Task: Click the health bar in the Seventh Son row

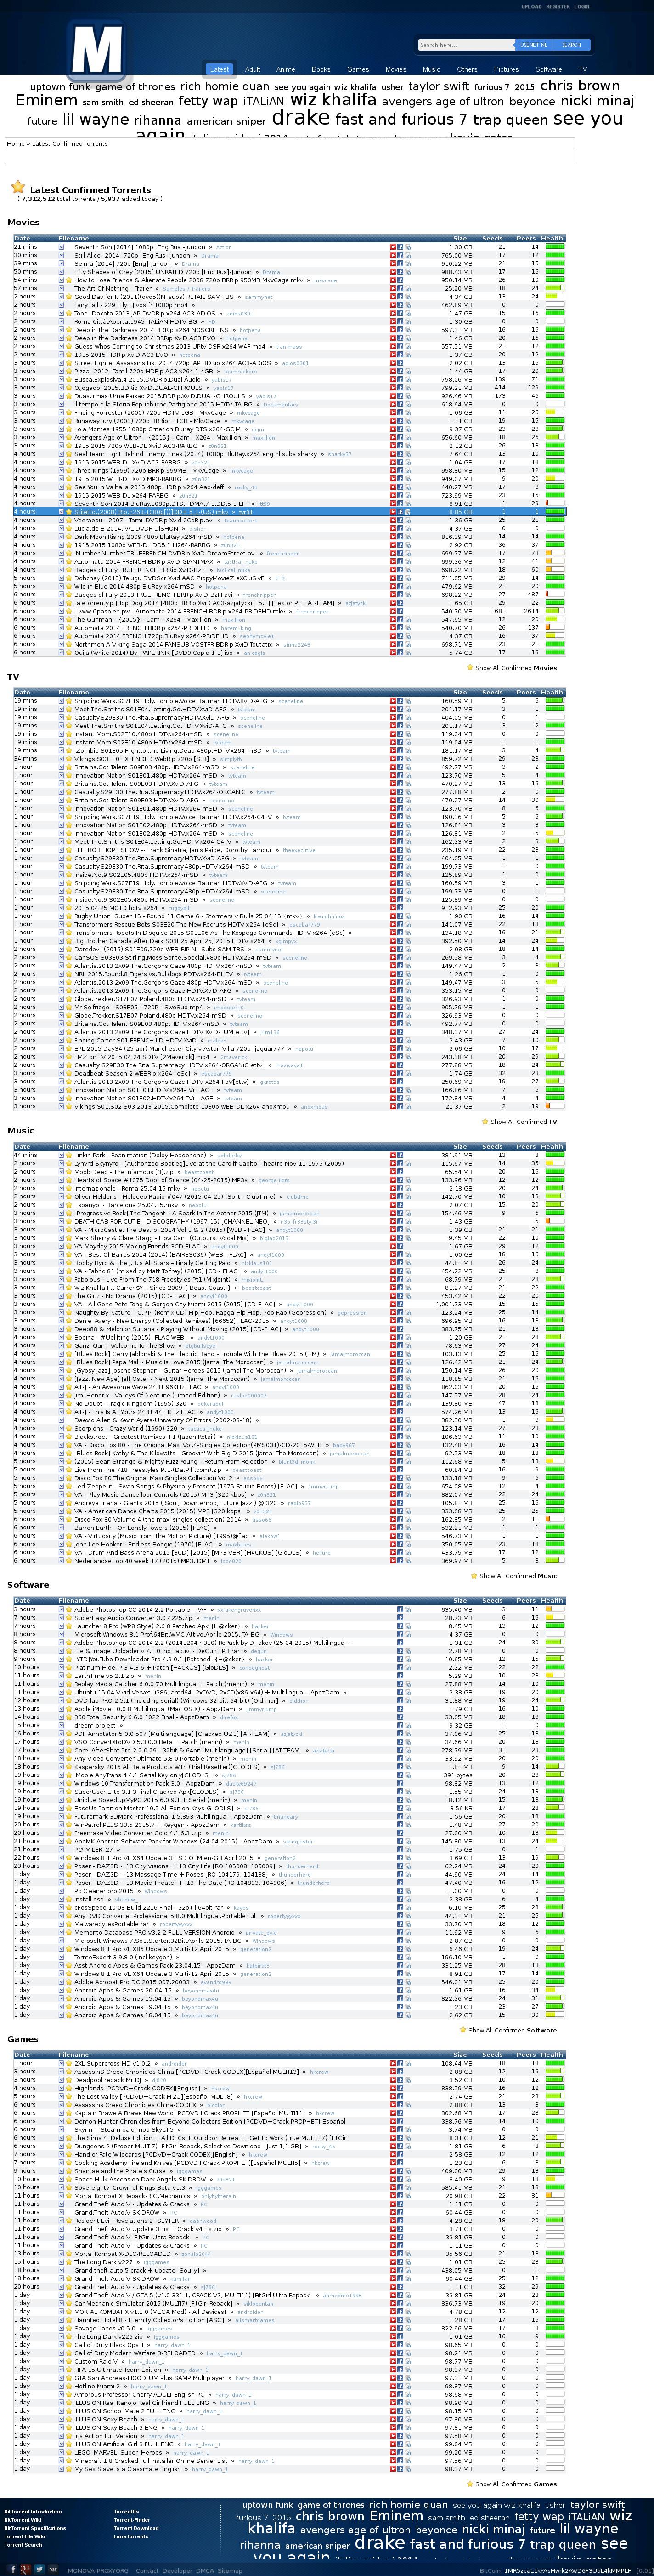Action: point(554,247)
